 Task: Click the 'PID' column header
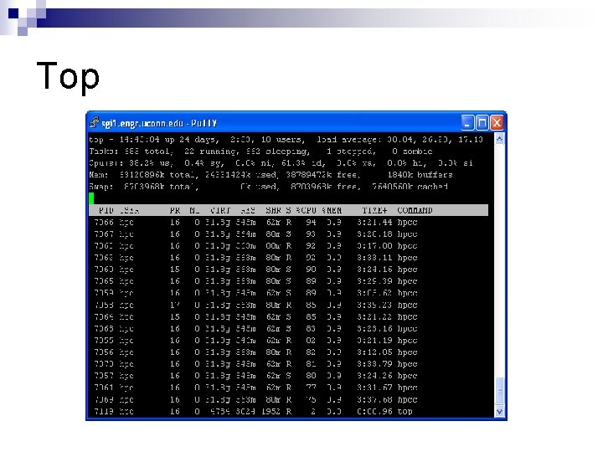click(x=106, y=210)
